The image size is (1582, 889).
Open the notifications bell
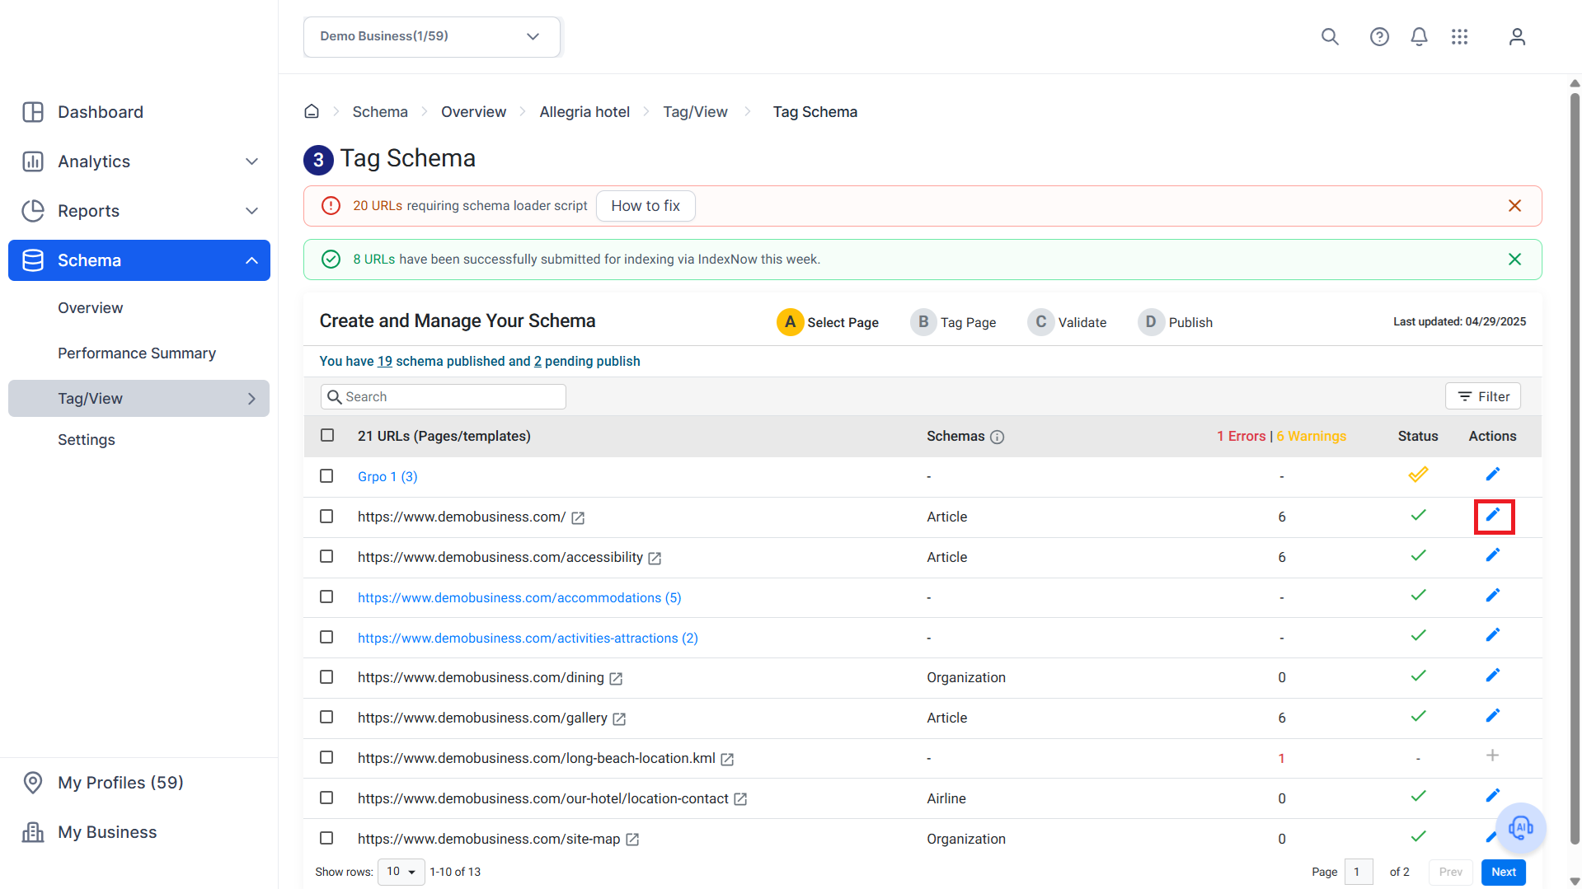[x=1419, y=37]
